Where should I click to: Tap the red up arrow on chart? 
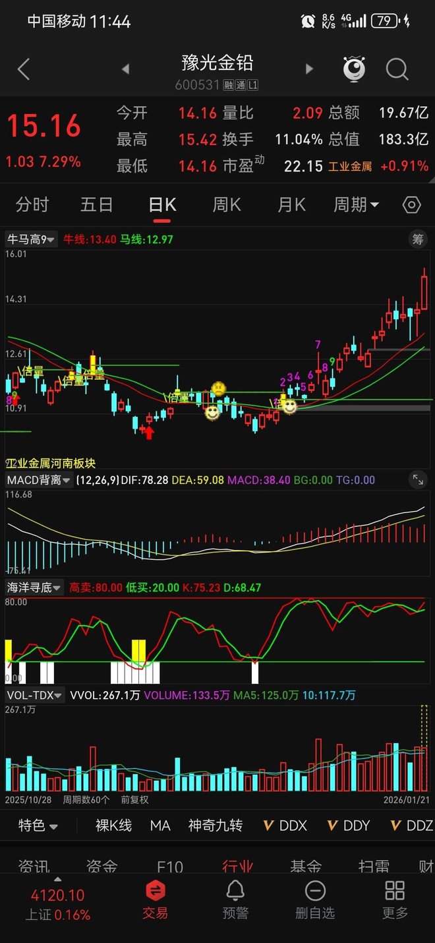(x=150, y=432)
